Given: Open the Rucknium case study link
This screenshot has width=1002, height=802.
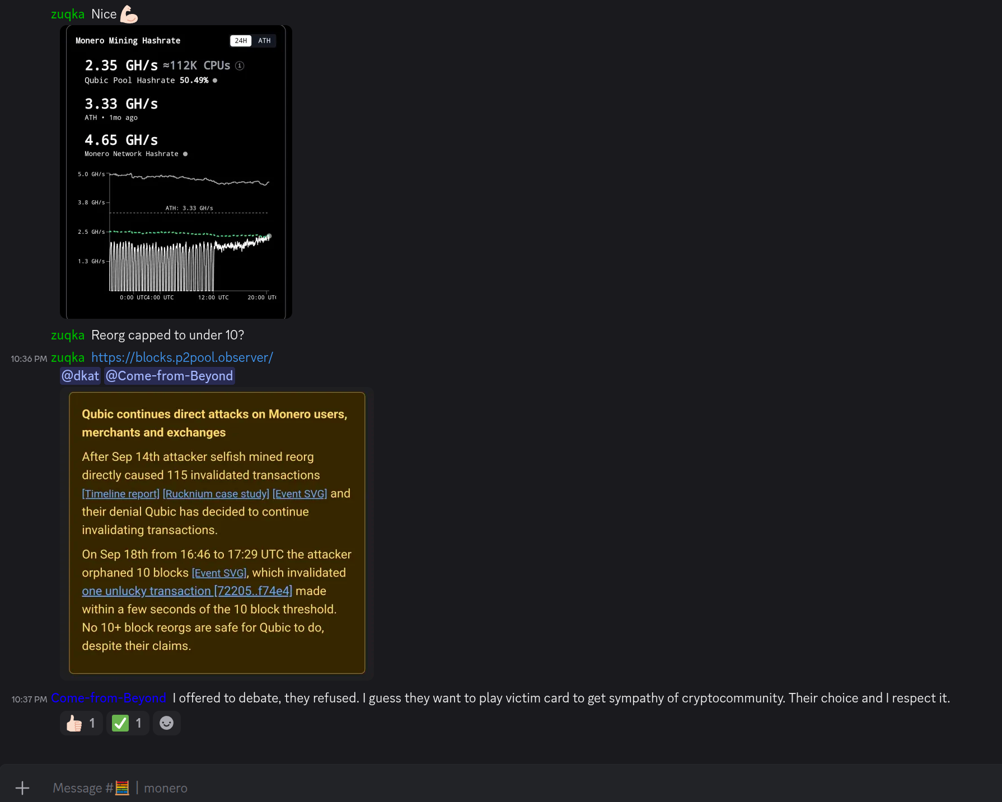Looking at the screenshot, I should [x=216, y=494].
